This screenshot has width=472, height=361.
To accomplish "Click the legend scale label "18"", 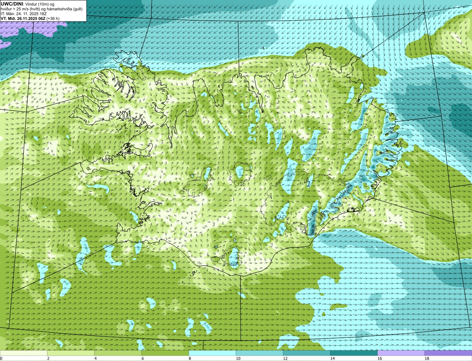I will pos(427,358).
